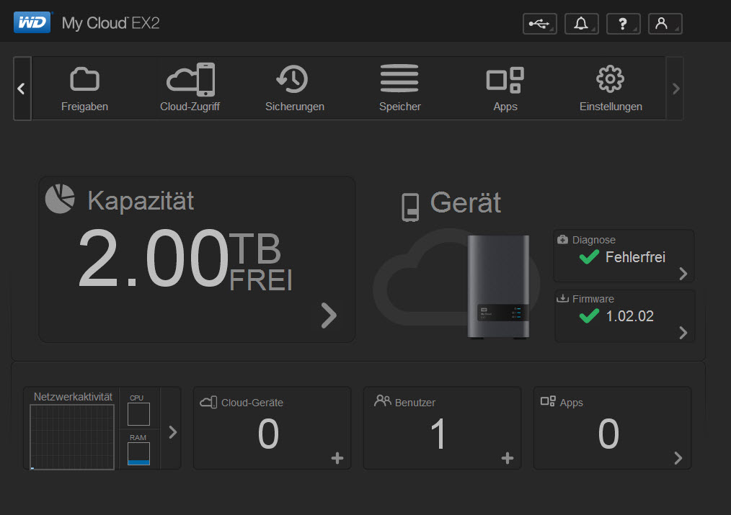The image size is (731, 515).
Task: Add a cloud device with plus
Action: point(337,458)
